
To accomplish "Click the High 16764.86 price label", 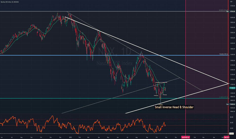I will click(231, 11).
